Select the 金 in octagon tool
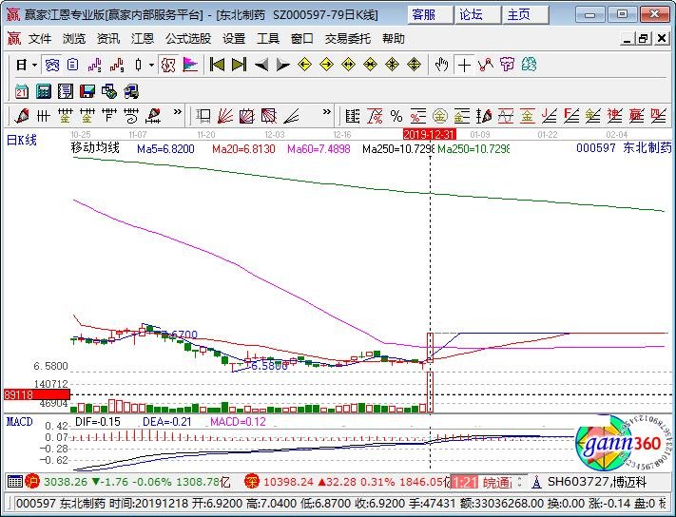 pos(440,115)
